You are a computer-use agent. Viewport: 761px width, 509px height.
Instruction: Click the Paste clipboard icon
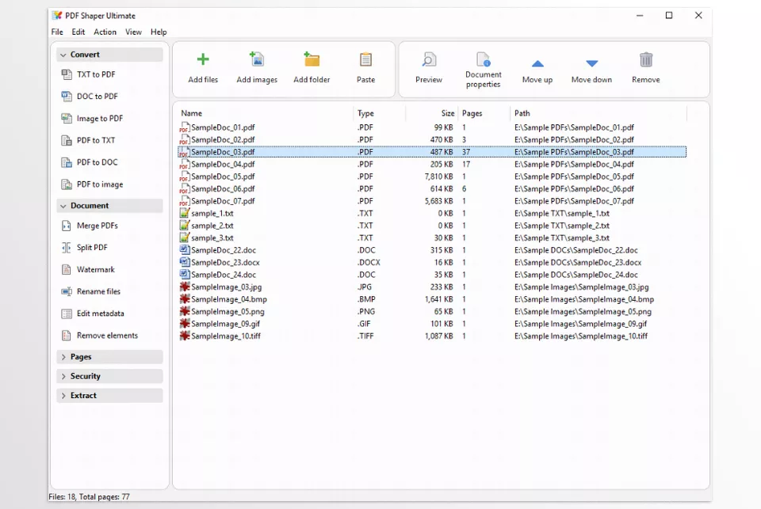click(365, 60)
